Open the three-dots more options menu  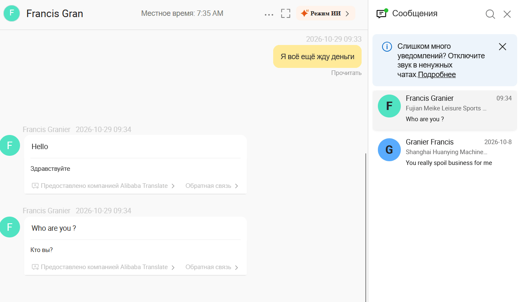(x=269, y=14)
